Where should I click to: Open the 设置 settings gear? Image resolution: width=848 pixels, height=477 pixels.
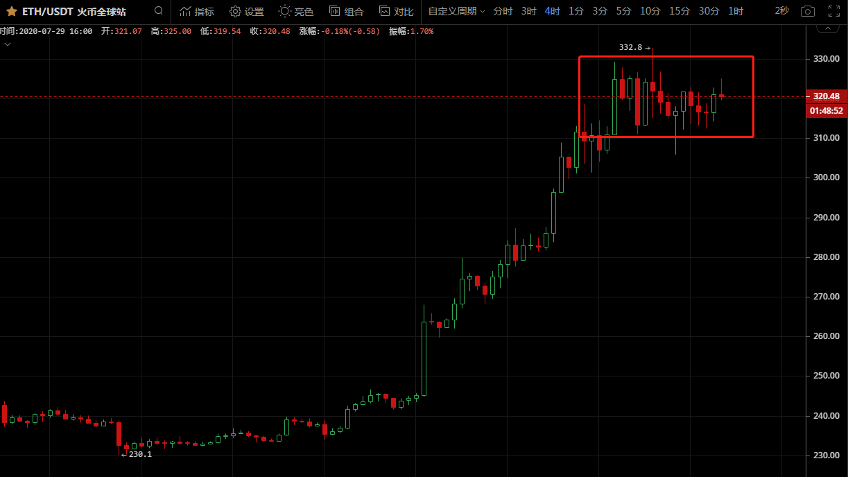click(x=247, y=12)
